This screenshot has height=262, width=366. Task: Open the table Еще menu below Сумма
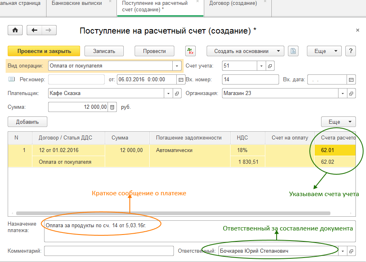pos(338,122)
